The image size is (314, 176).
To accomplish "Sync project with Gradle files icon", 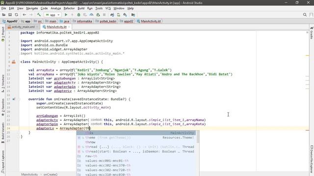I will 112,15.
